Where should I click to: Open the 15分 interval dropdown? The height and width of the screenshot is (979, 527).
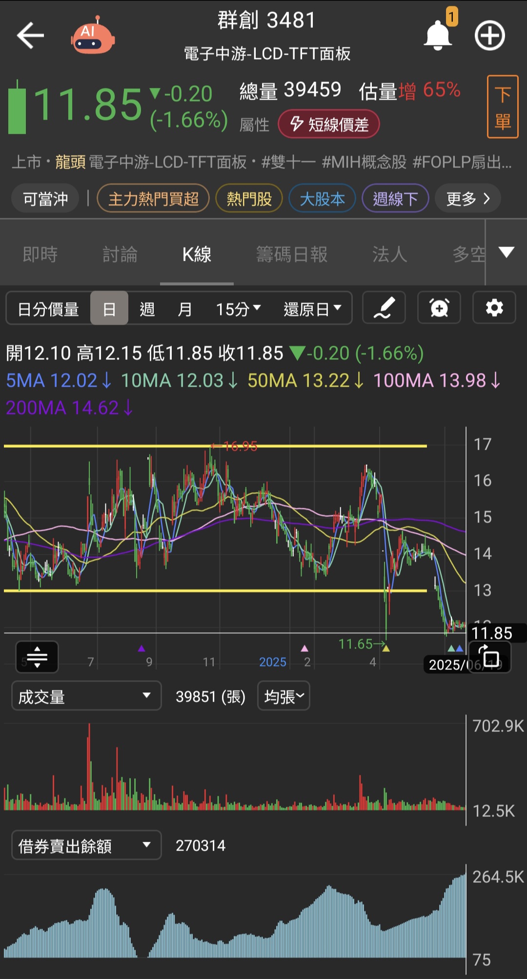238,309
